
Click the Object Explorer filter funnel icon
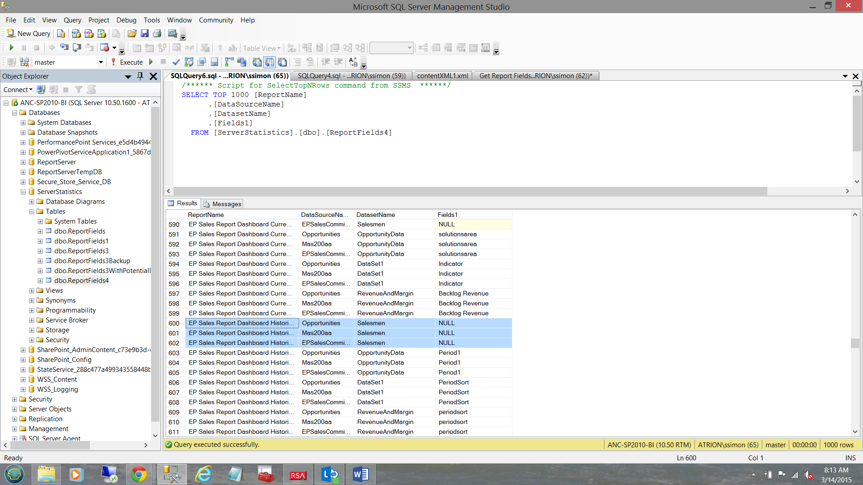point(79,90)
